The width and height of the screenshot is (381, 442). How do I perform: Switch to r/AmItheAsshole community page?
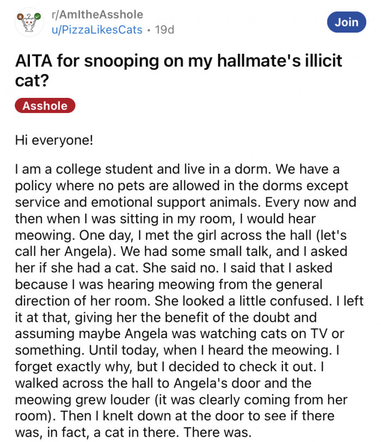[x=96, y=15]
